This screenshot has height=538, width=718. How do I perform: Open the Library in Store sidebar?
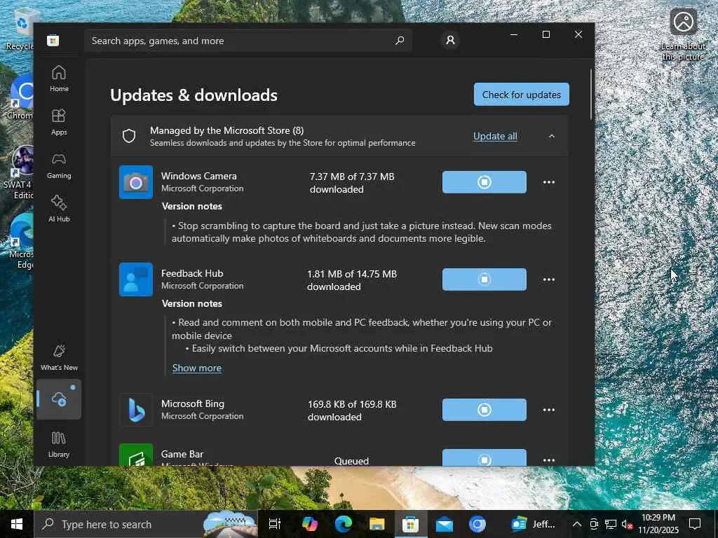(x=59, y=444)
